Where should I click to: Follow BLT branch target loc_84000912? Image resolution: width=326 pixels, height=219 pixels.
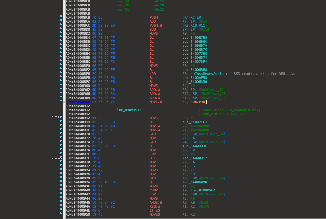pos(194,158)
